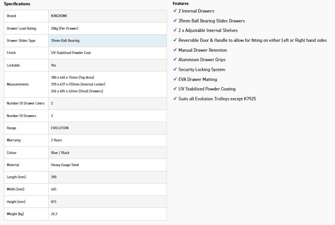Screen dimensions: 335x225
Task: Click the EVA Drawer Matting text
Action: [x=198, y=79]
